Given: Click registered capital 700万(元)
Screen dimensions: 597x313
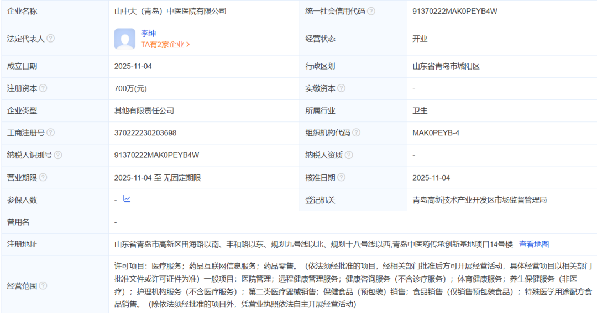Looking at the screenshot, I should coord(130,89).
